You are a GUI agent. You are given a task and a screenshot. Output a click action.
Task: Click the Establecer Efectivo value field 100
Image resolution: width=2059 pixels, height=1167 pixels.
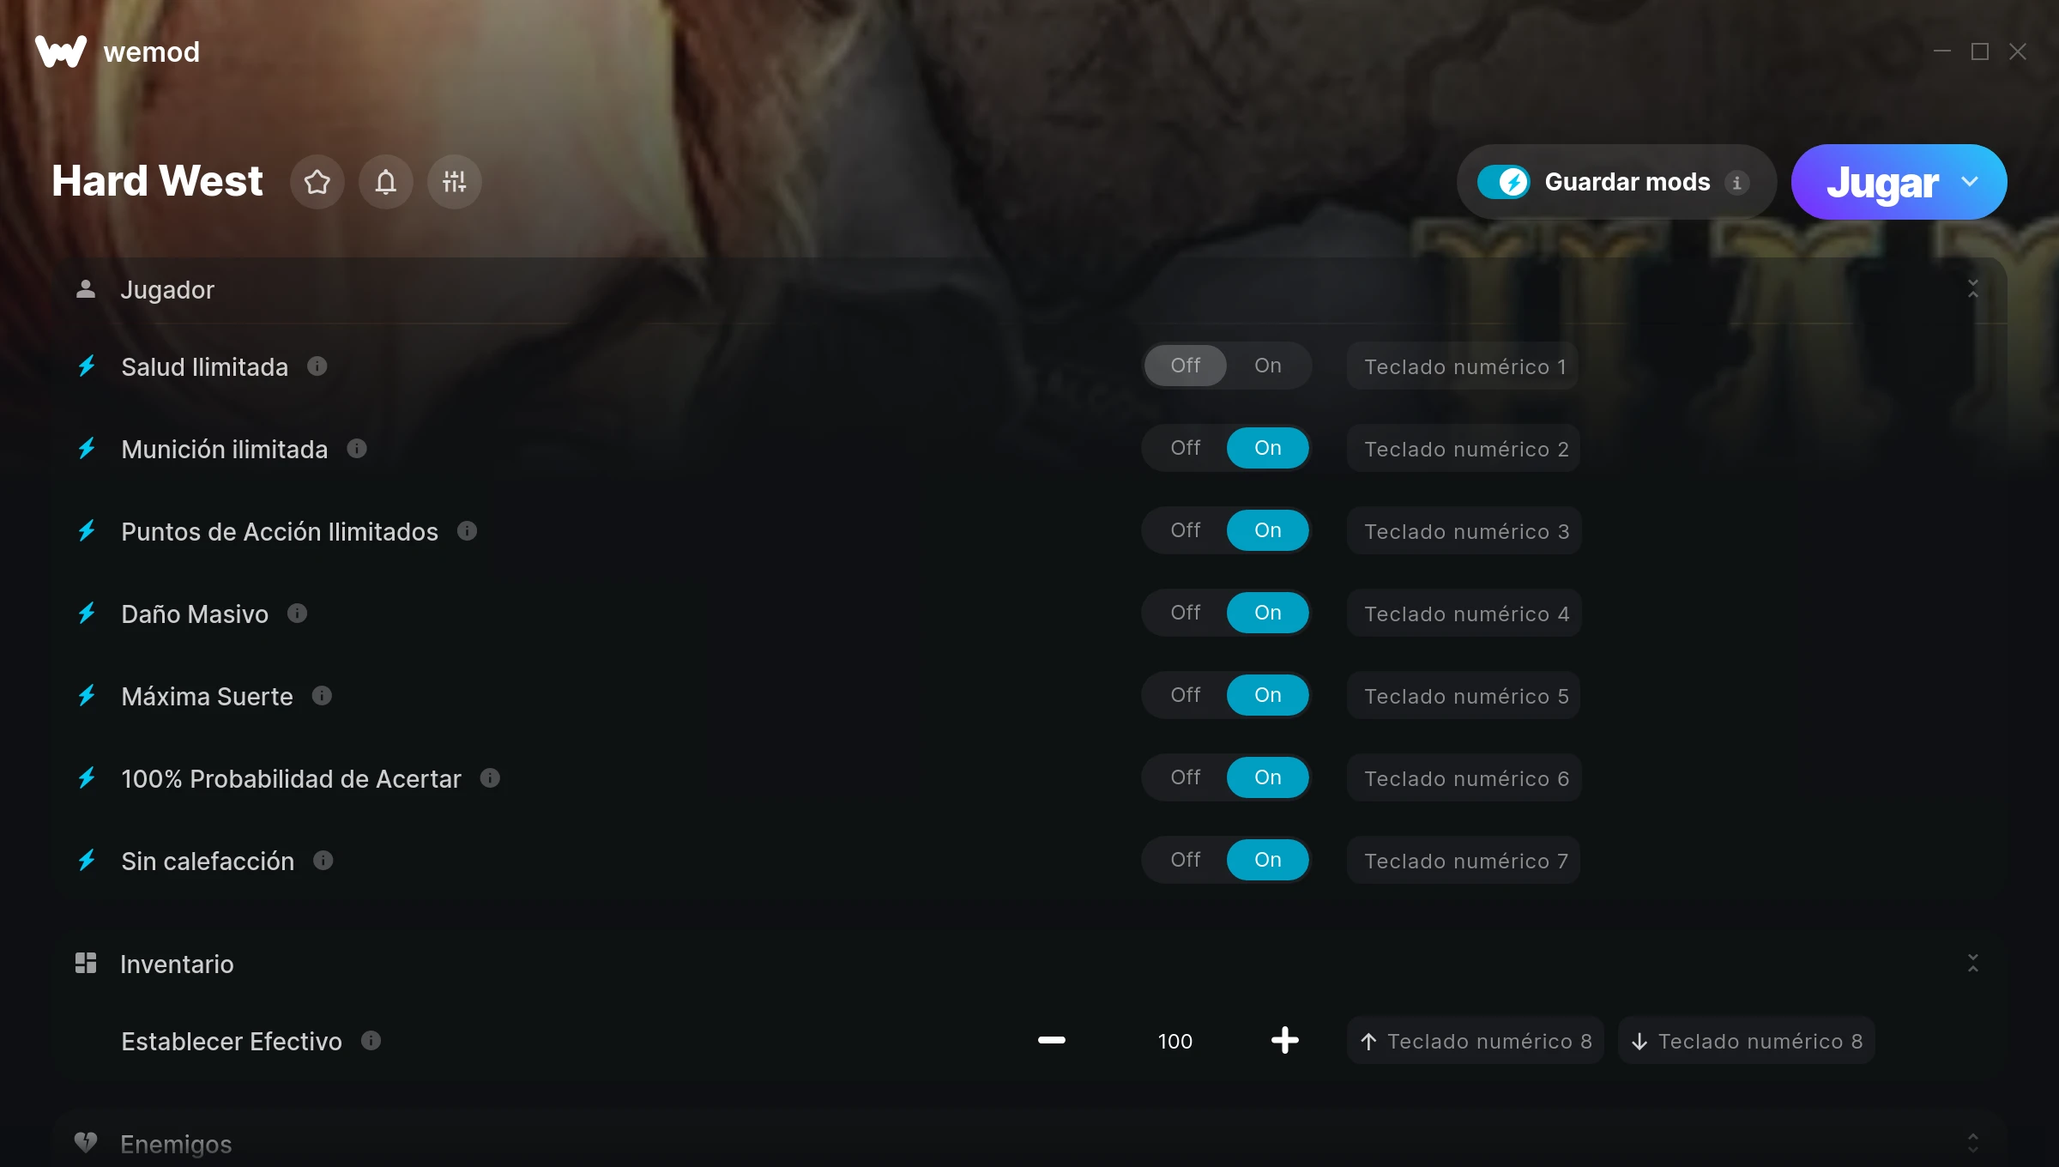pyautogui.click(x=1175, y=1041)
